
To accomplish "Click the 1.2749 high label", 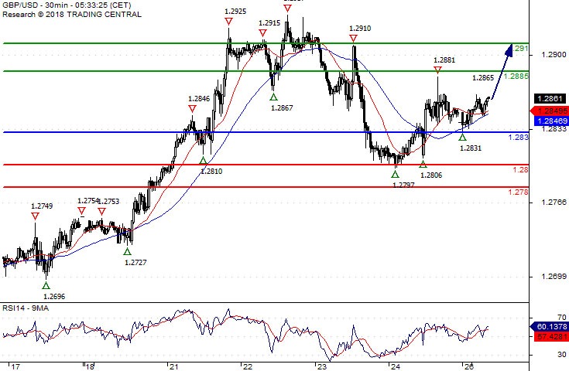I will click(x=42, y=206).
